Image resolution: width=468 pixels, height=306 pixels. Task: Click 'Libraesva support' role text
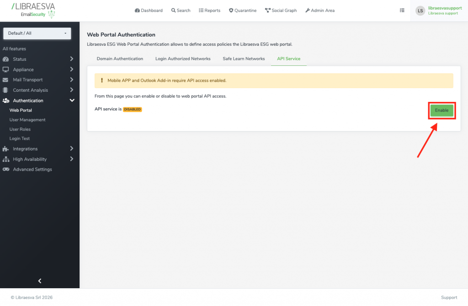coord(443,13)
